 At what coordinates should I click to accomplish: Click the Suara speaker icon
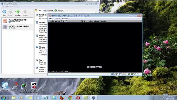[37, 60]
